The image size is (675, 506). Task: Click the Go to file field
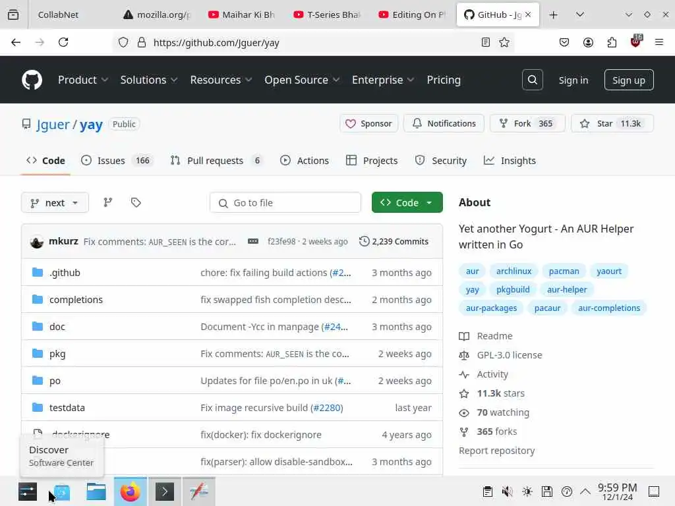(285, 203)
